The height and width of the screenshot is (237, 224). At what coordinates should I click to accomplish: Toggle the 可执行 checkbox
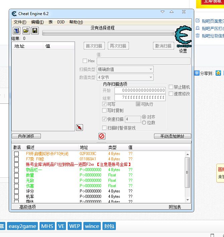click(138, 104)
